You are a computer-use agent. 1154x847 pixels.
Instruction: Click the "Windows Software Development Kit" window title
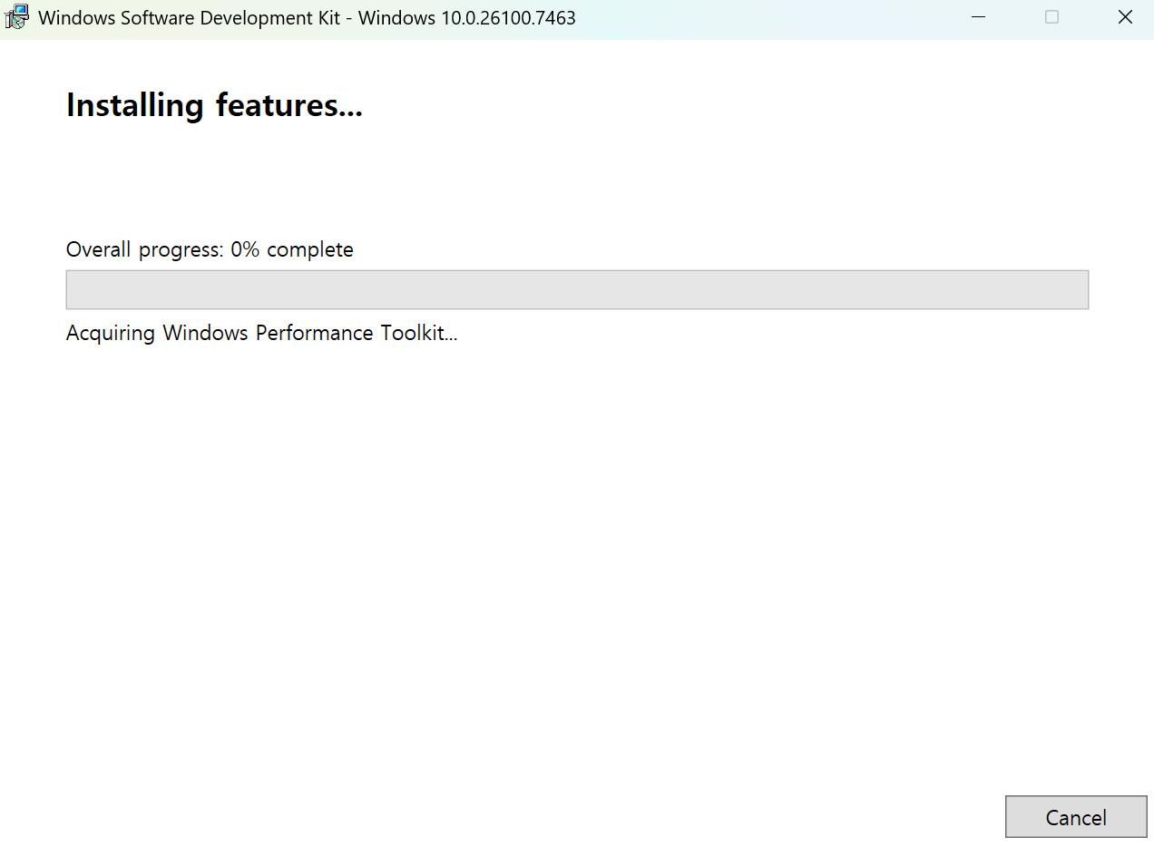[189, 18]
